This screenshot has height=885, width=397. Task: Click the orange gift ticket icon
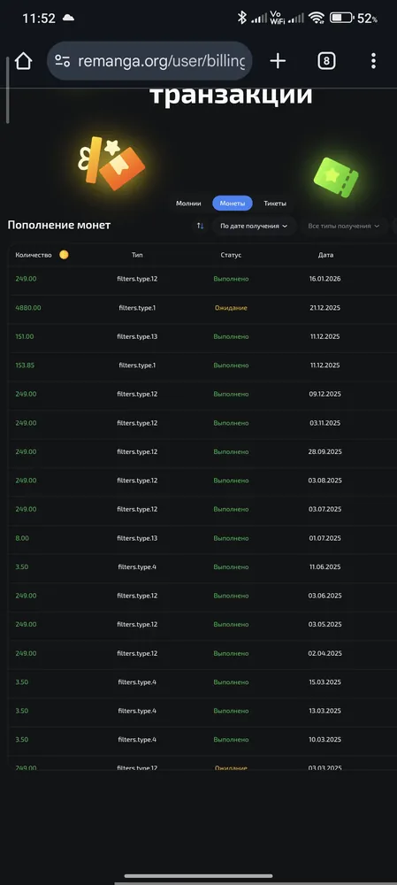point(111,162)
